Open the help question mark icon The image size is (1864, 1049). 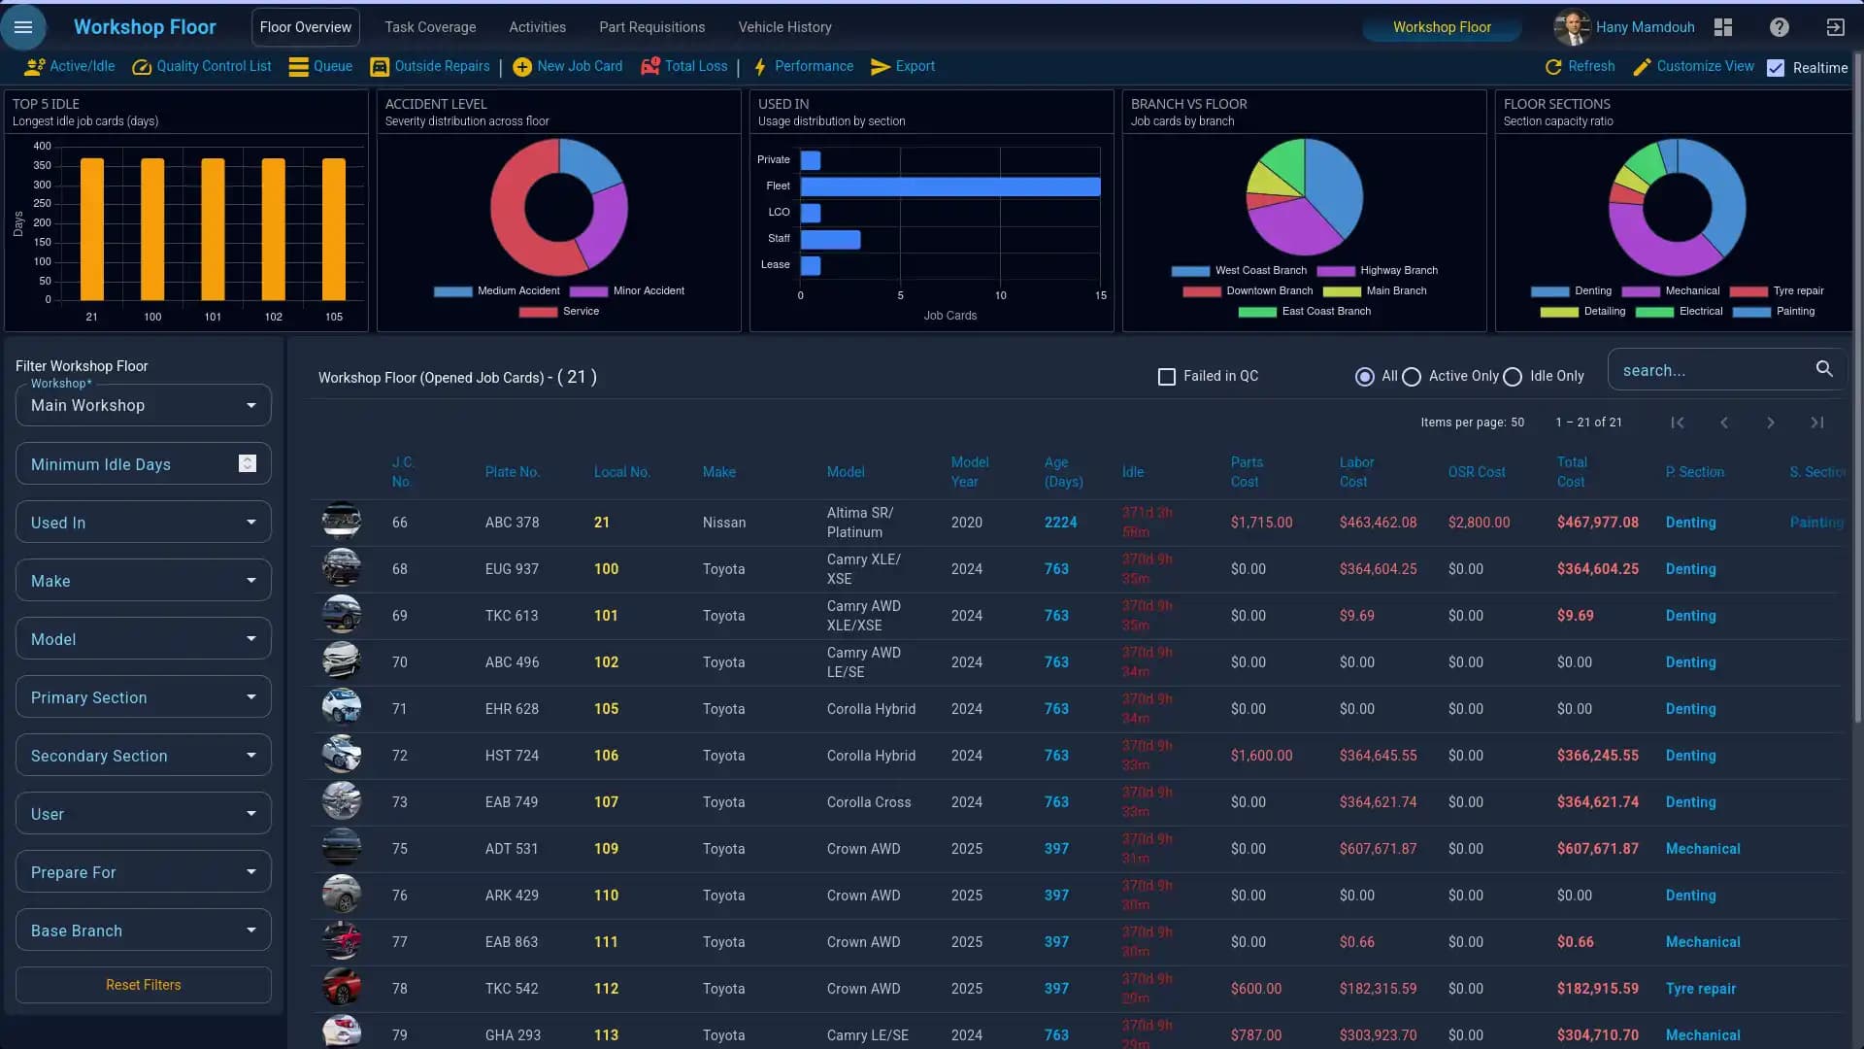(1779, 27)
